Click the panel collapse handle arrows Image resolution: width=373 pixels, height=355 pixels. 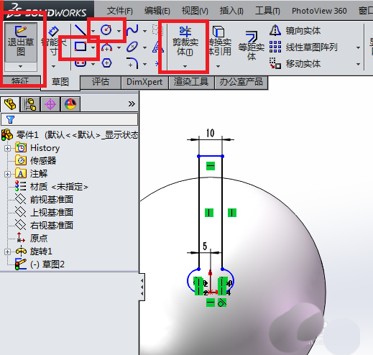click(x=142, y=287)
